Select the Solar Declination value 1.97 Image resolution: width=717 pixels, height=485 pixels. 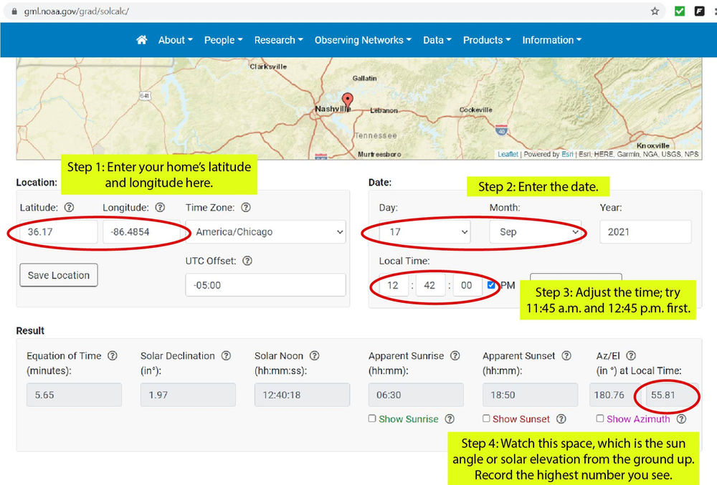188,395
